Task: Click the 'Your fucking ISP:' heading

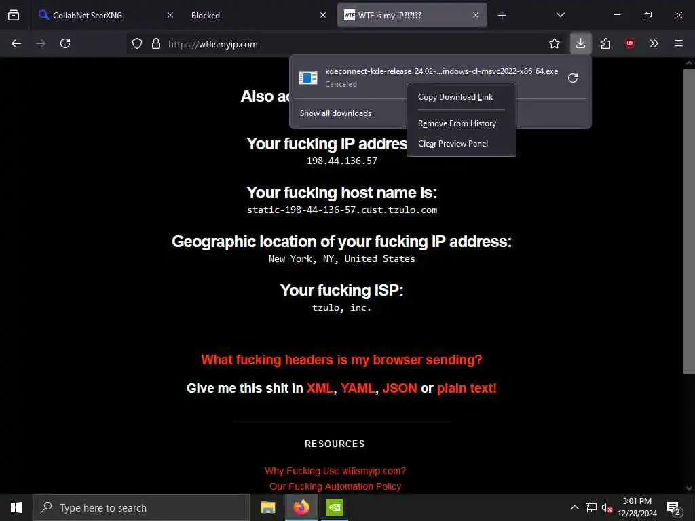Action: pyautogui.click(x=341, y=290)
